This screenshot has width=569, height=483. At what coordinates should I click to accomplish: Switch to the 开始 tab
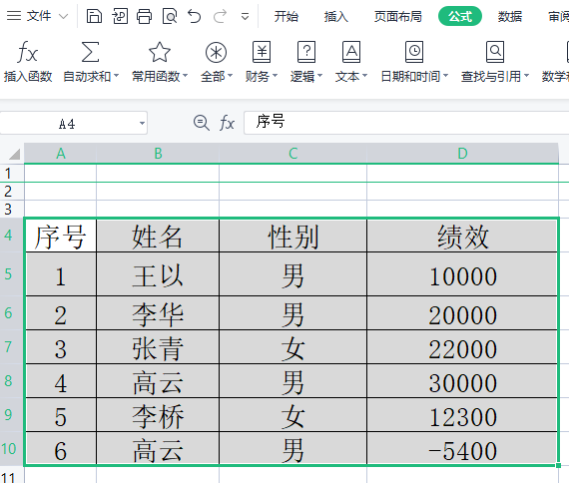pyautogui.click(x=285, y=16)
